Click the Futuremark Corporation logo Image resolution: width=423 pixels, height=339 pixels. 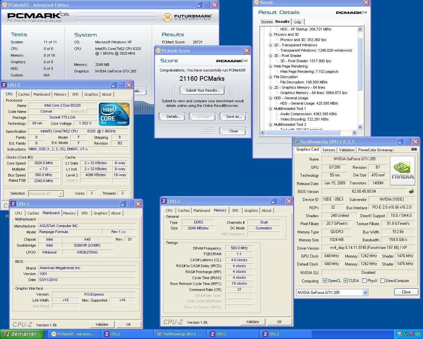[187, 17]
